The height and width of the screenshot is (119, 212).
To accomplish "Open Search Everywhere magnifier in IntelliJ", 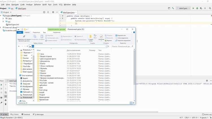I will click(210, 8).
